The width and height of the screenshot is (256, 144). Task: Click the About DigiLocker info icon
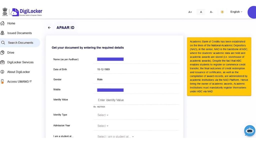pos(2,72)
